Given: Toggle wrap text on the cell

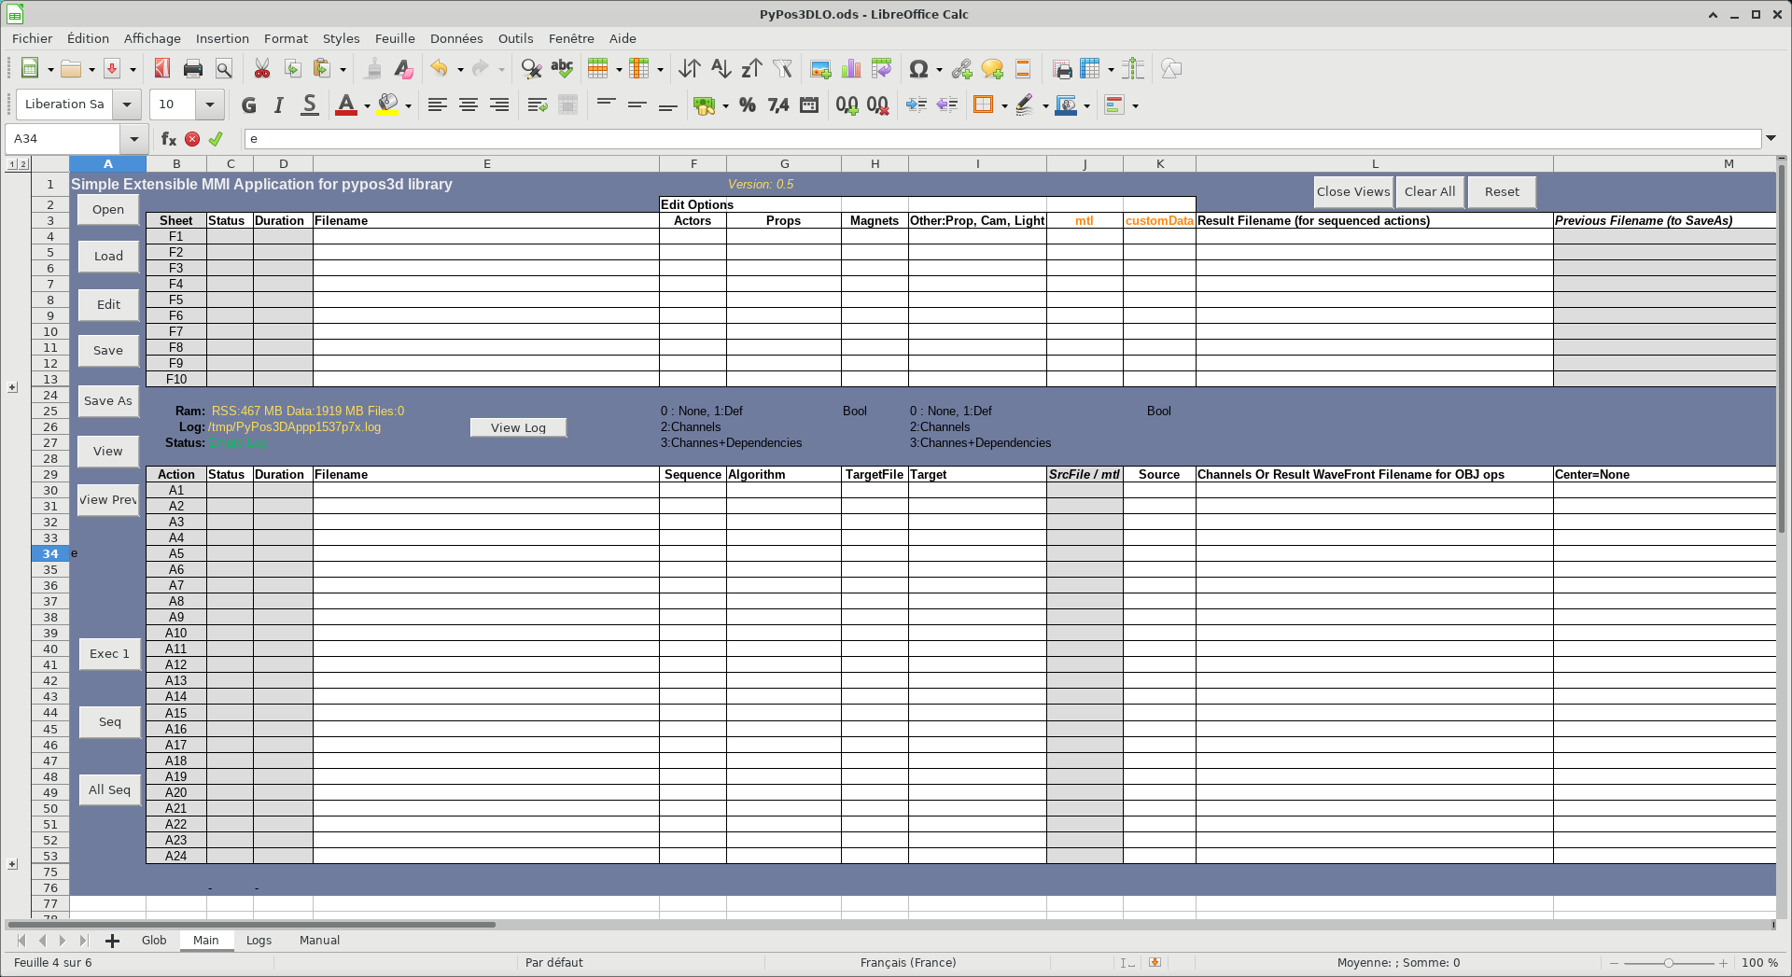Looking at the screenshot, I should [x=537, y=105].
